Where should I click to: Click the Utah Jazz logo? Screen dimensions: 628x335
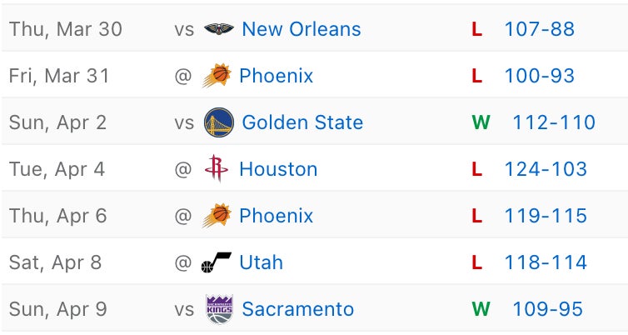click(x=216, y=263)
